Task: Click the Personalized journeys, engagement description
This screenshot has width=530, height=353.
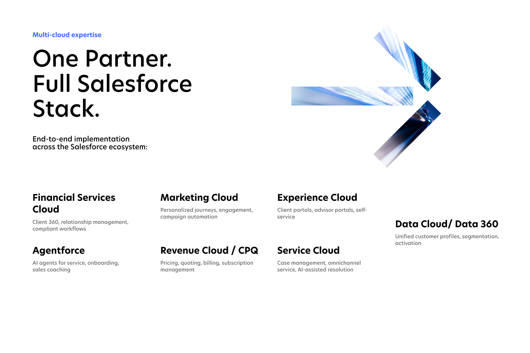Action: click(x=206, y=213)
